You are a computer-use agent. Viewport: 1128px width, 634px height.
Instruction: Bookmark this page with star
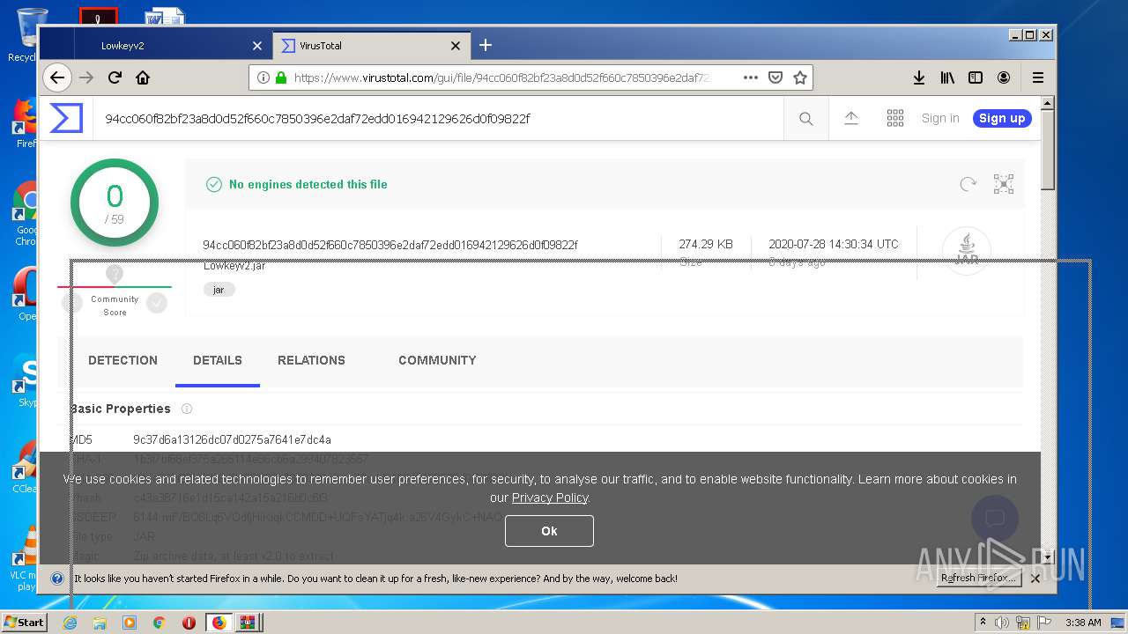tap(800, 77)
